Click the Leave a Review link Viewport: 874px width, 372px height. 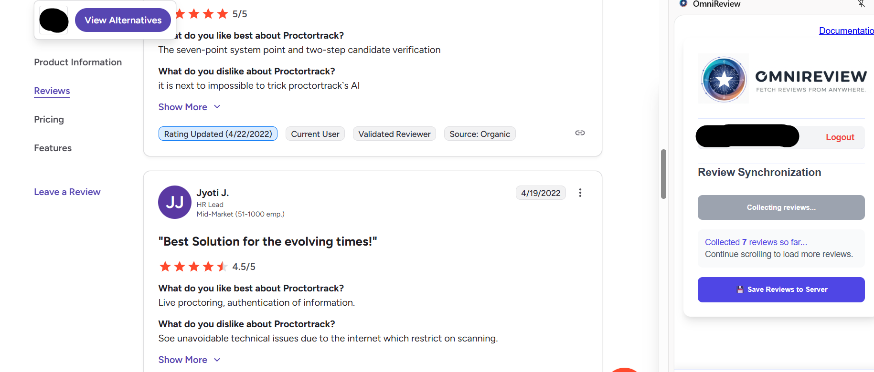[x=67, y=192]
